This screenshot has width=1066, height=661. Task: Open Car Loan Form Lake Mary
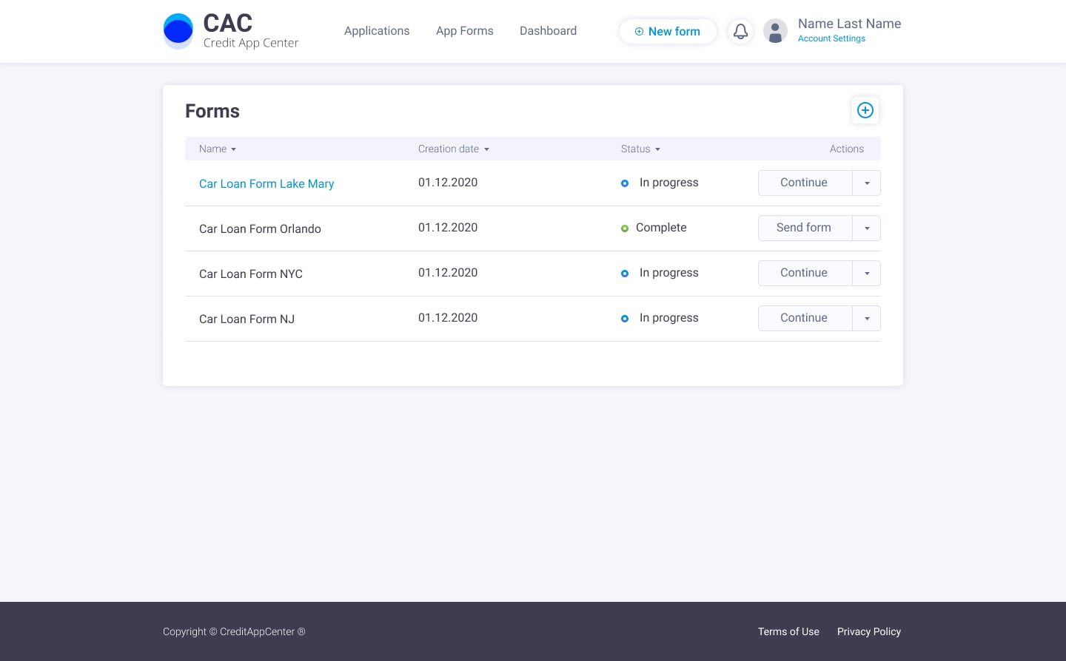pos(266,183)
